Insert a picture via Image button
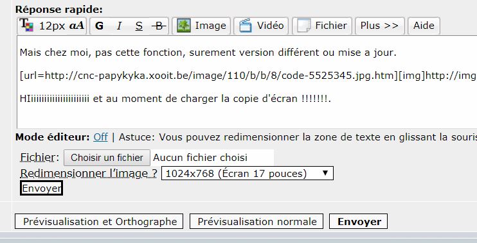The height and width of the screenshot is (243, 477). tap(201, 26)
